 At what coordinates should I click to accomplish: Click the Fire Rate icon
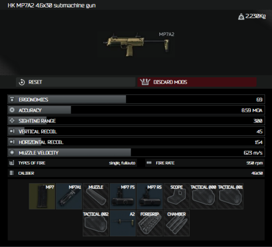coord(149,163)
